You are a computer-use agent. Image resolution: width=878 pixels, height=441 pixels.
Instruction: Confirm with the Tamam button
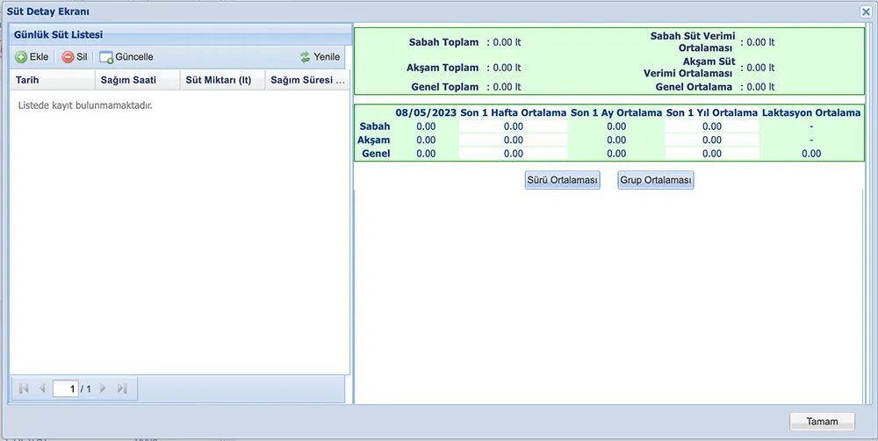pos(822,422)
